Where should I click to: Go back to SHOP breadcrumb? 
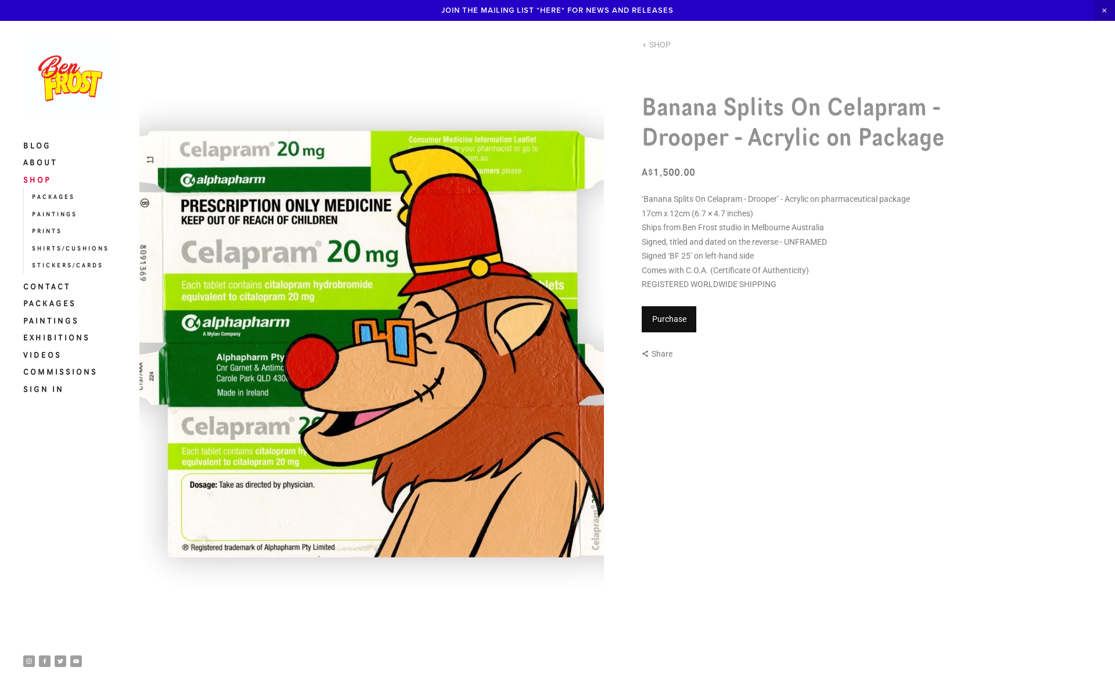pyautogui.click(x=656, y=45)
